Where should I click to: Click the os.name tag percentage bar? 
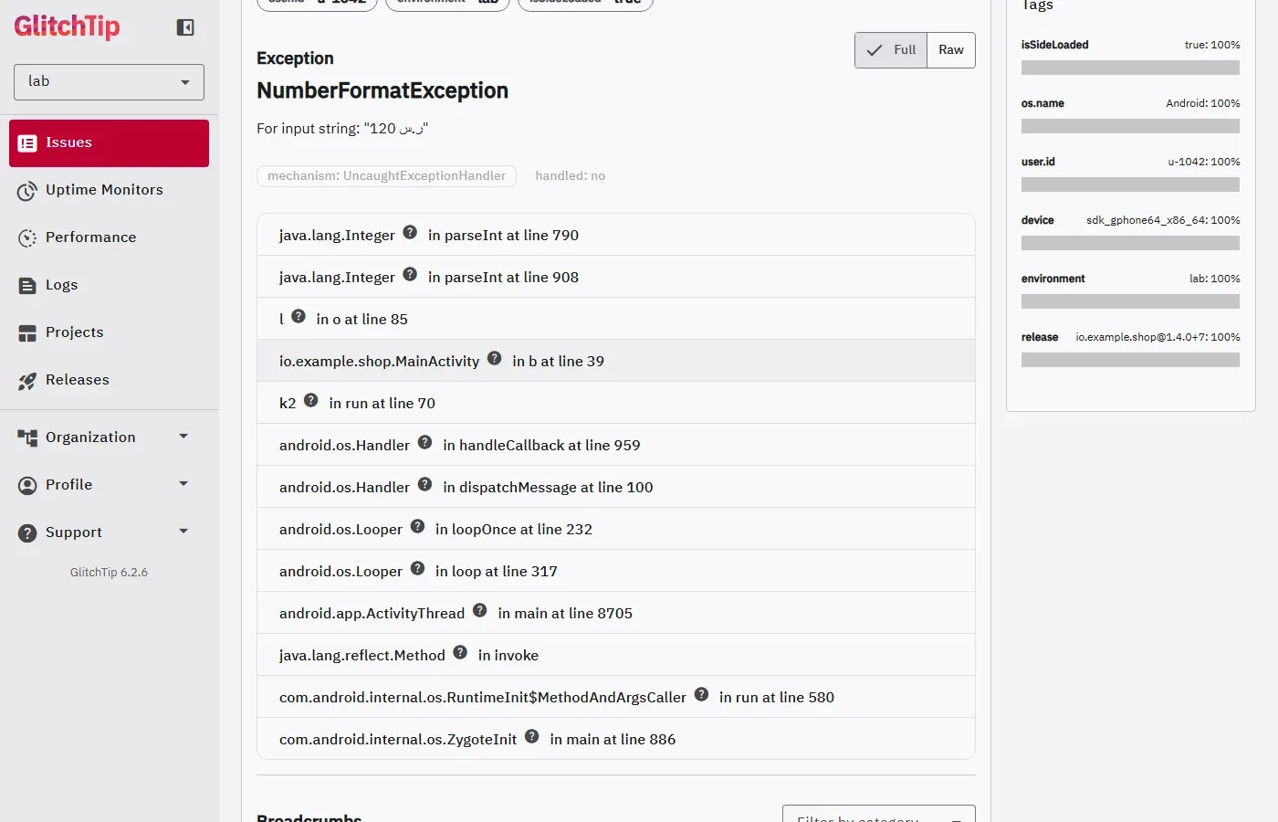click(1130, 126)
